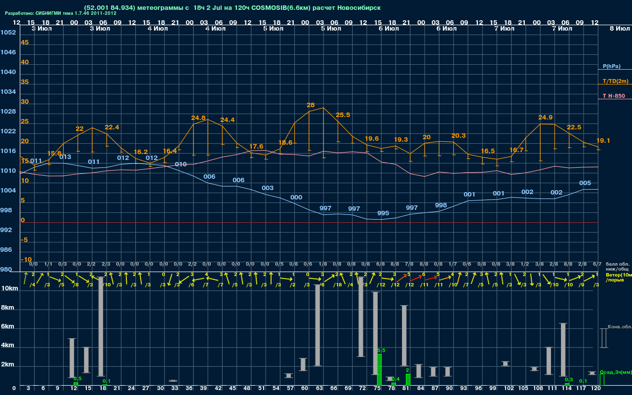Screen dimensions: 632x395
Task: Click the temperature label 25.5
Action: click(x=343, y=115)
